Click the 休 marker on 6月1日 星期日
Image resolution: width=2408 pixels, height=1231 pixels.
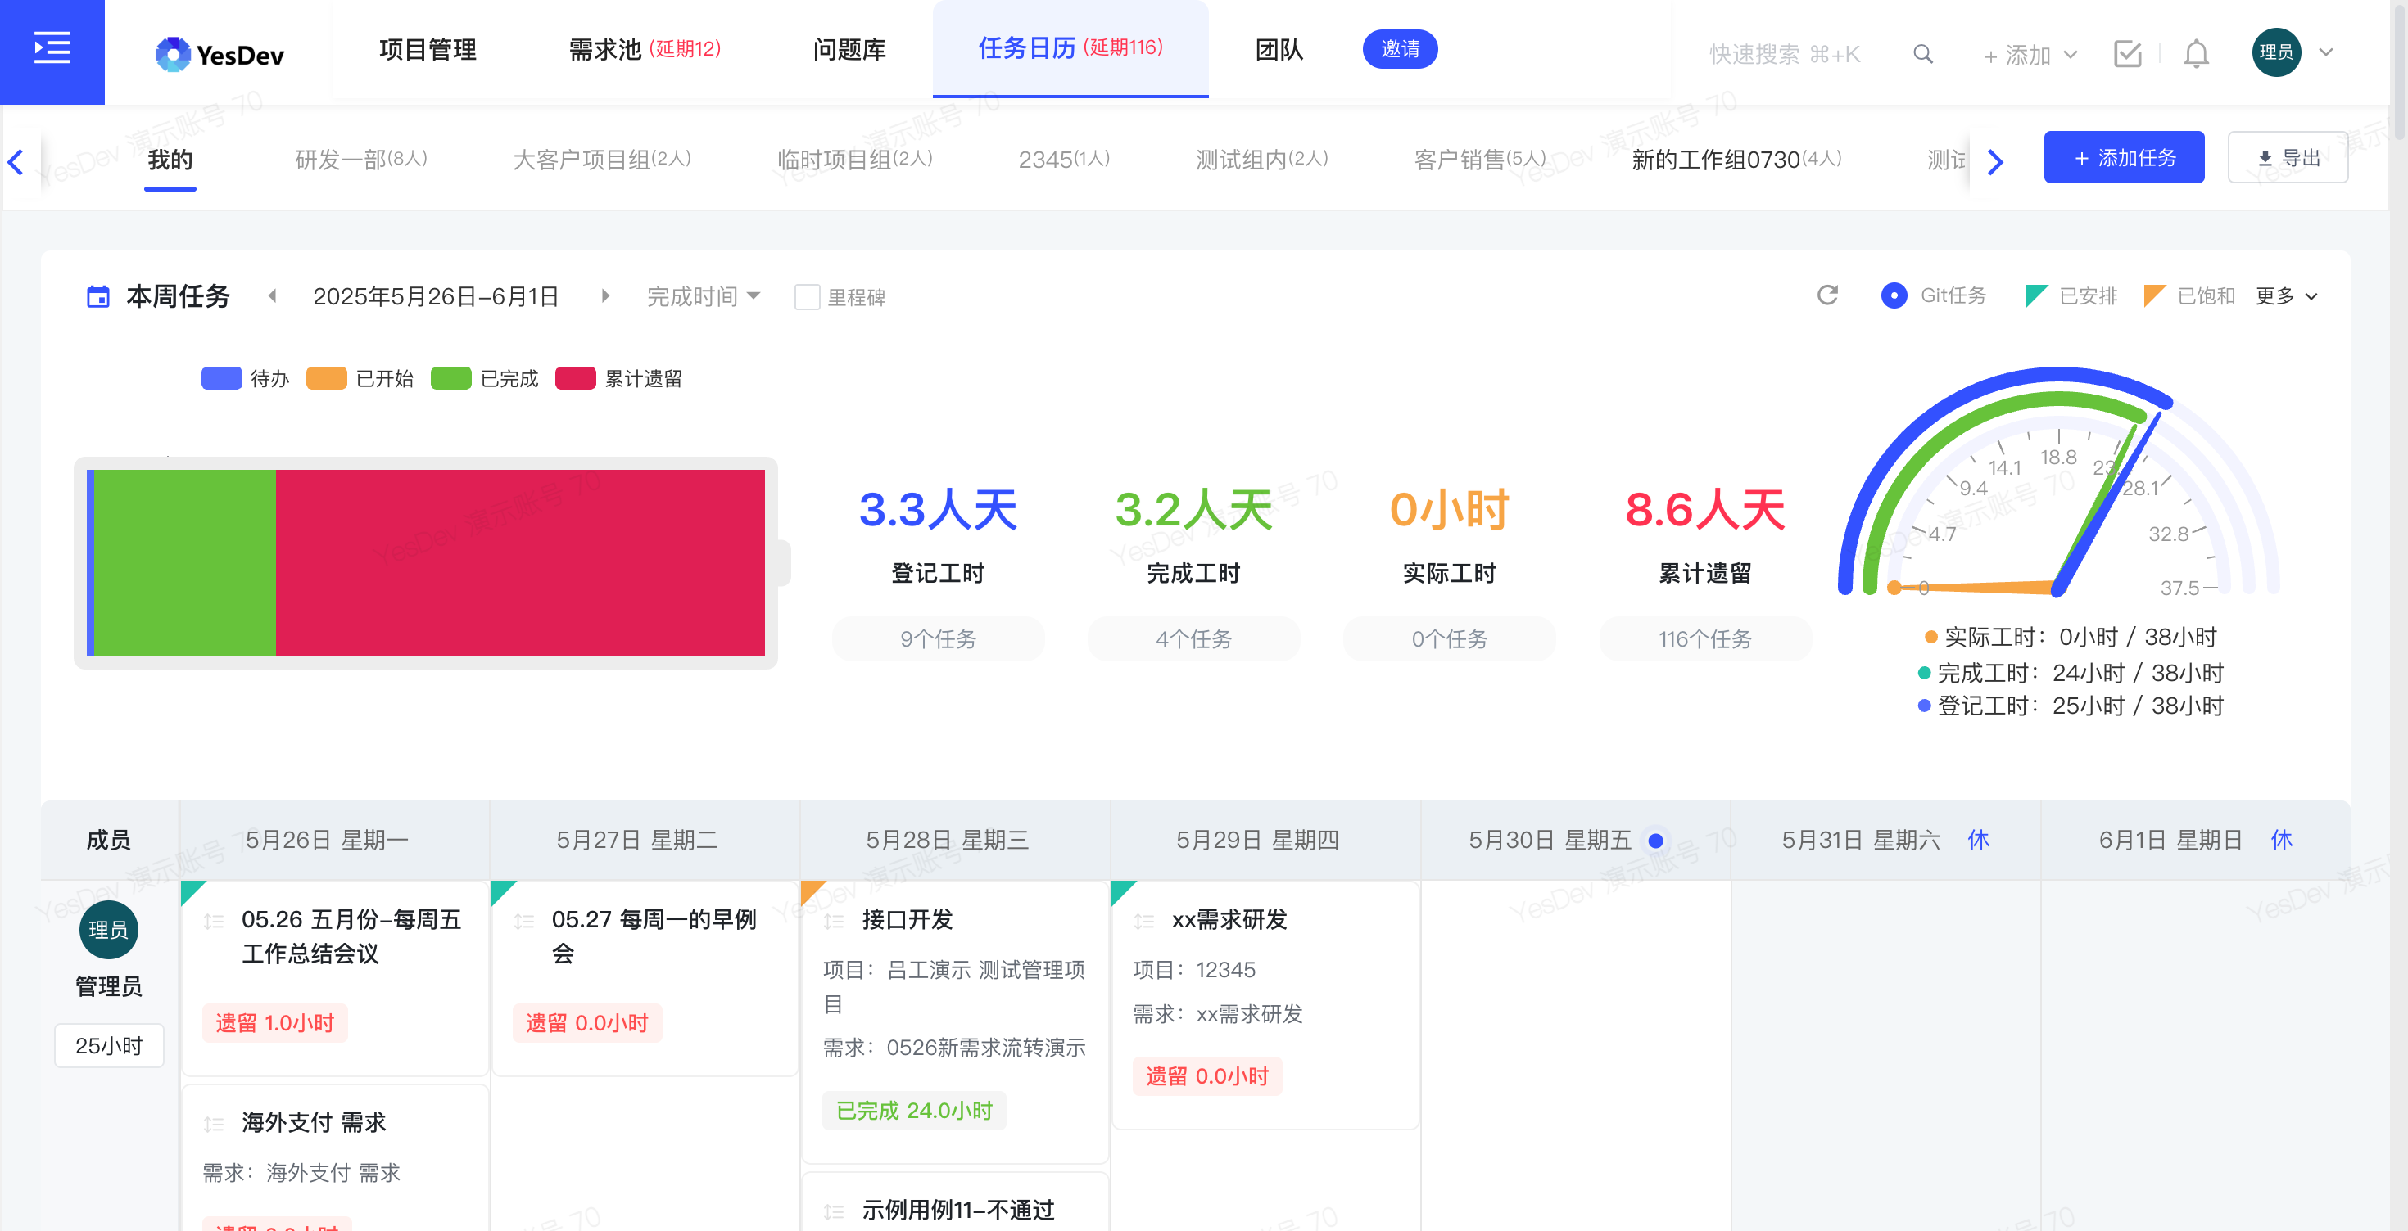point(2281,840)
